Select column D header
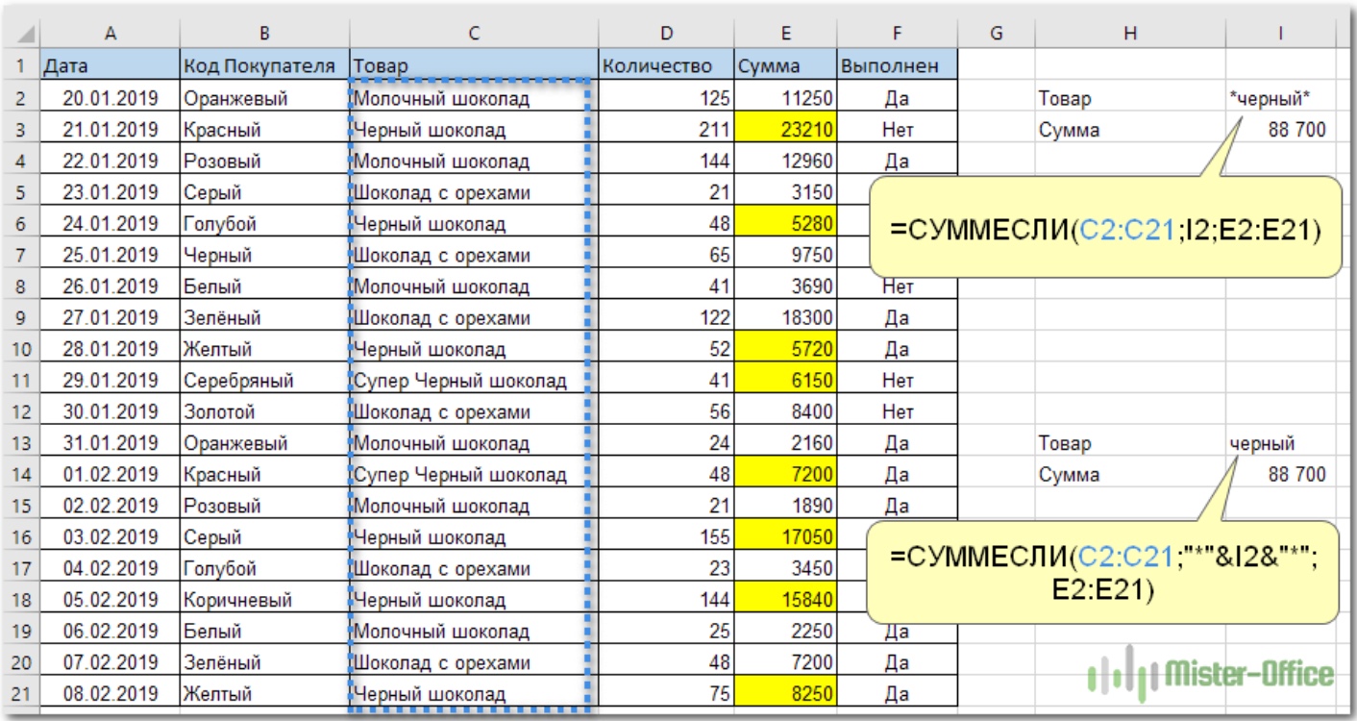Viewport: 1357px width, 721px height. (x=666, y=33)
